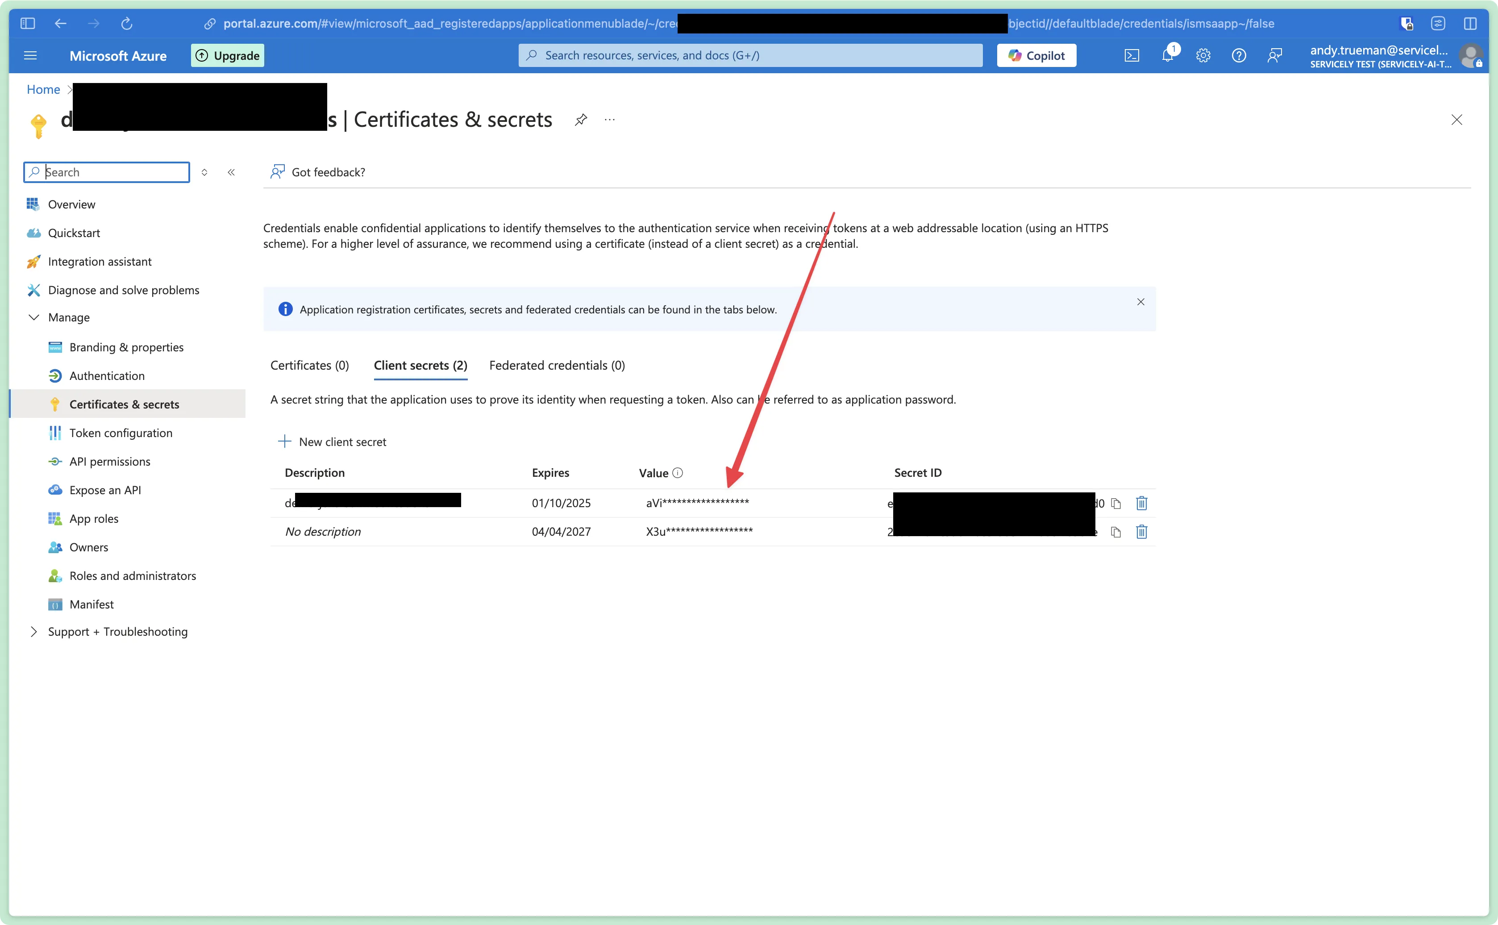This screenshot has height=925, width=1498.
Task: Open the more options ellipsis next to title
Action: (x=610, y=120)
